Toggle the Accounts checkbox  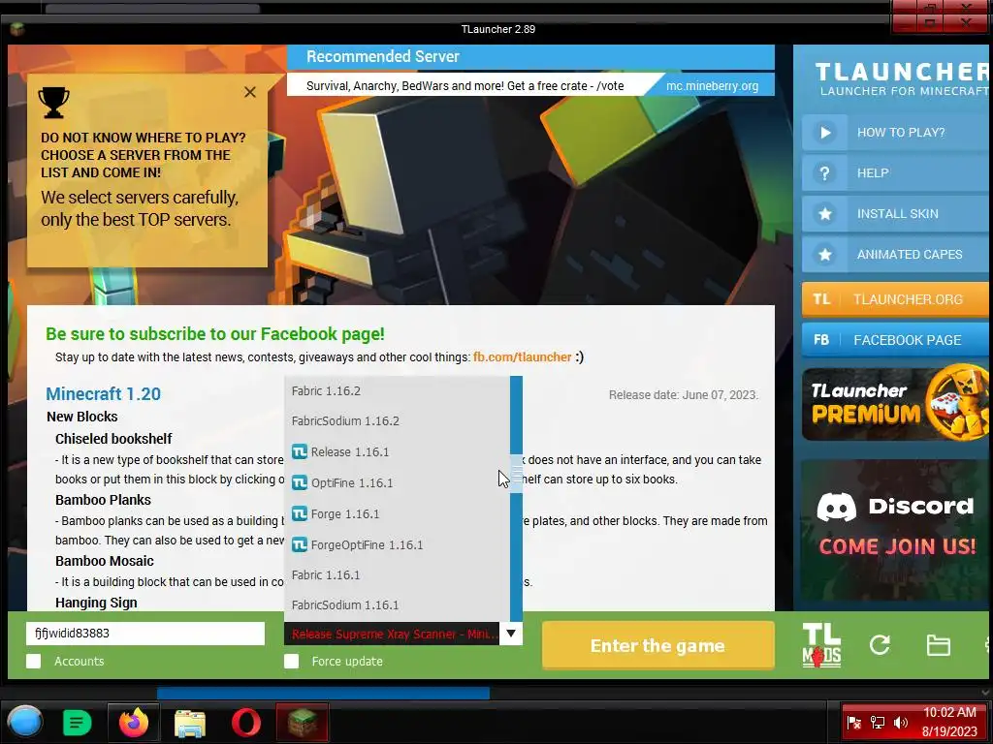point(34,661)
